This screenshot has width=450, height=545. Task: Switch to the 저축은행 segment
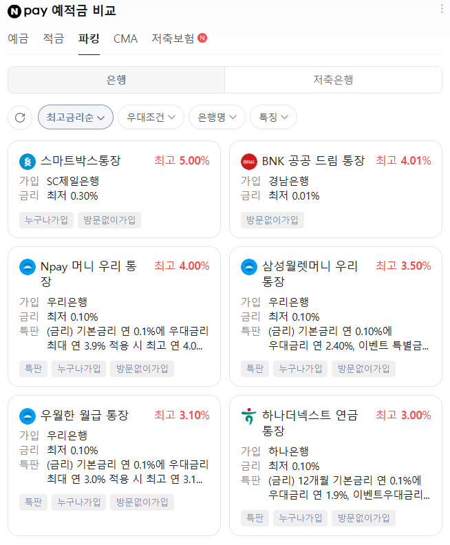[x=333, y=80]
